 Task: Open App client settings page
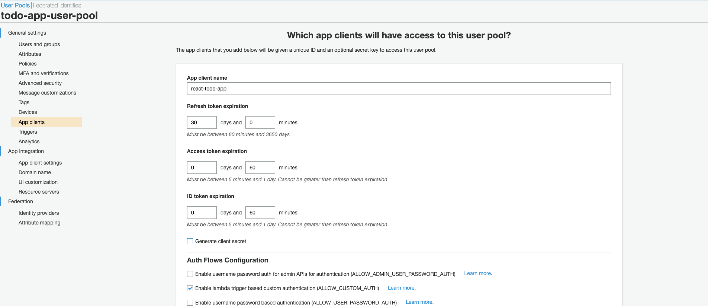[40, 163]
